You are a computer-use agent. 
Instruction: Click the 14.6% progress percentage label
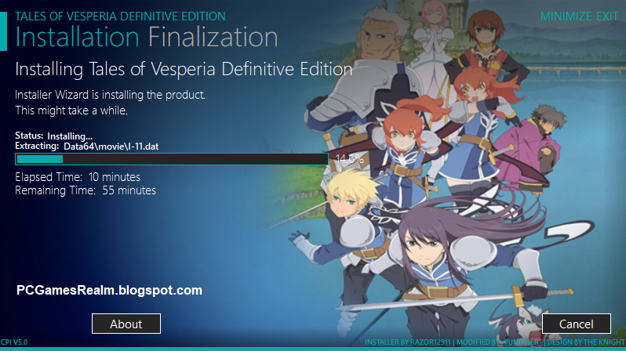tap(350, 159)
